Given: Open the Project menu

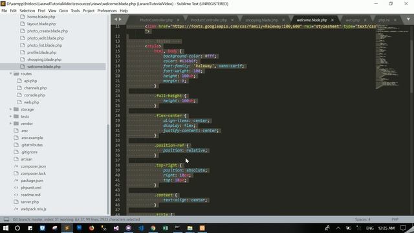Looking at the screenshot, I should [x=89, y=11].
